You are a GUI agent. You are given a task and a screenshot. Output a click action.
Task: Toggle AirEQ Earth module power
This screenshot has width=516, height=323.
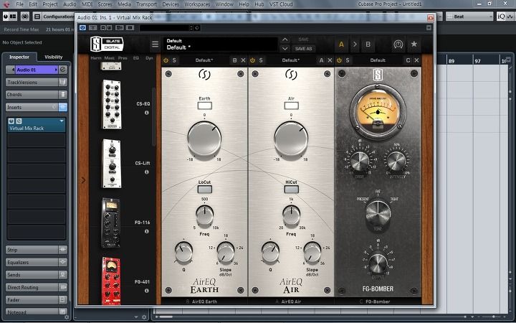(166, 60)
